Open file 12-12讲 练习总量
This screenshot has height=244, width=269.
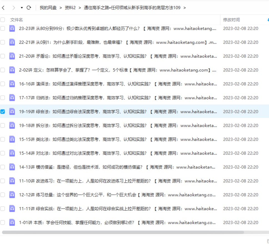[x=117, y=195]
